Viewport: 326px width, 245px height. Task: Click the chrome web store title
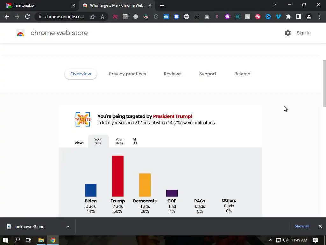point(59,33)
